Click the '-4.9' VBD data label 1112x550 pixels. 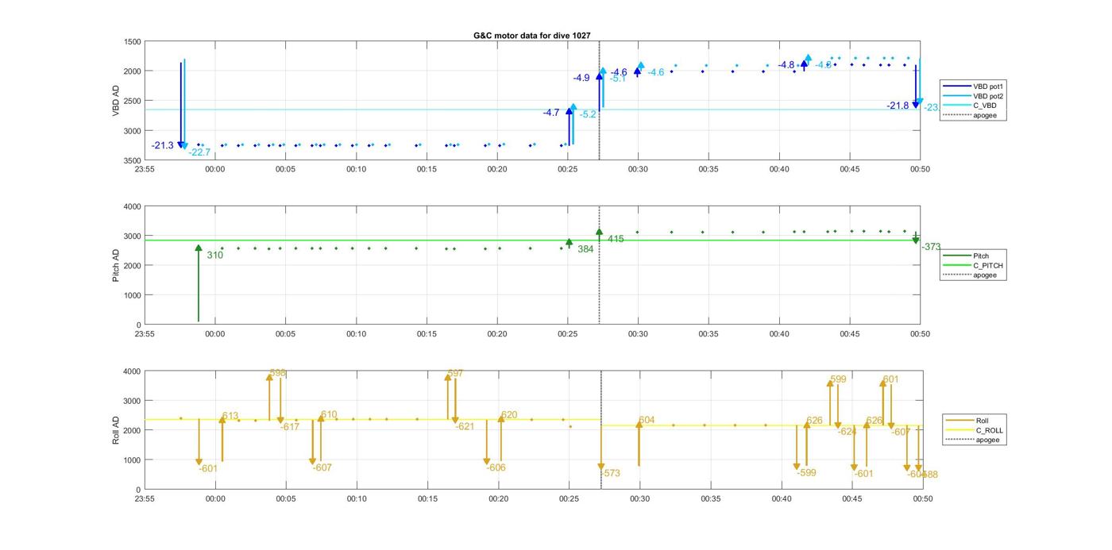tap(581, 78)
